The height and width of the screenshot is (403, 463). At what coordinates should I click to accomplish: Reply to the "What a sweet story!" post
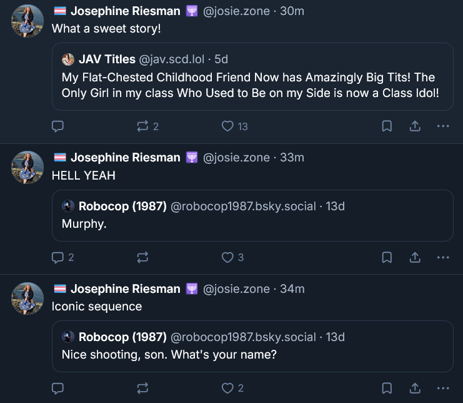coord(57,126)
